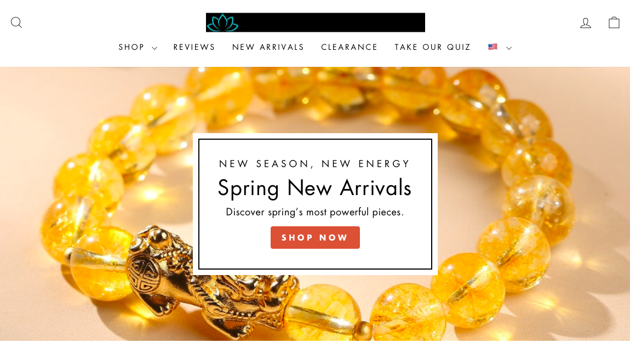Expand the SHOP menu chevron

click(x=154, y=48)
